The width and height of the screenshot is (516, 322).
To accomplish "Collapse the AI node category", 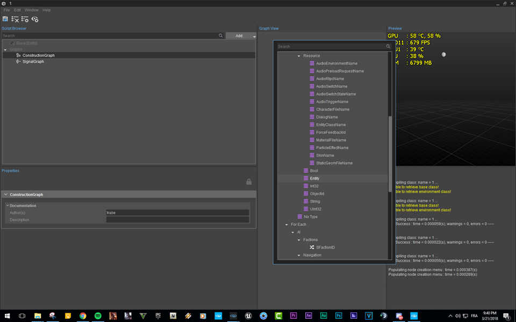I will (x=292, y=232).
